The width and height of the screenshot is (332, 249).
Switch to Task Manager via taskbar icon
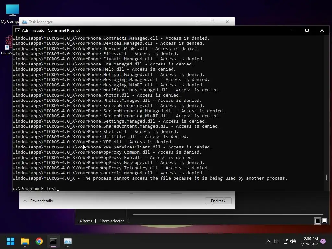(x=68, y=241)
